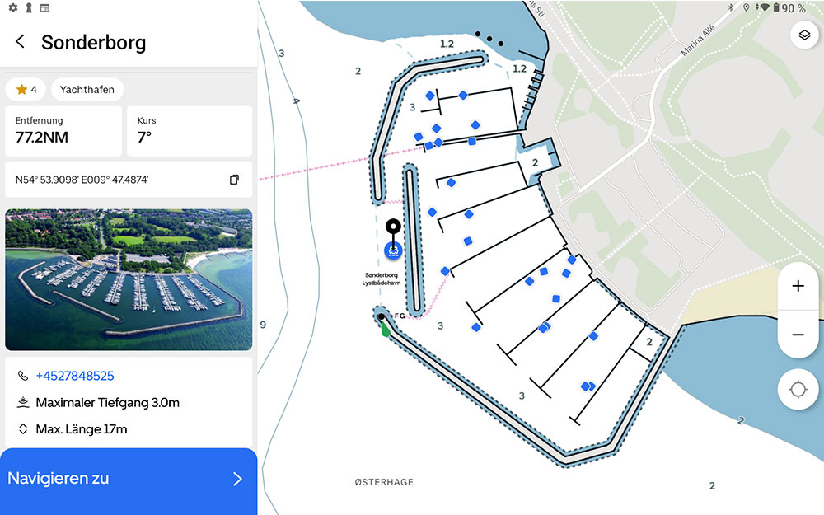Tap the Entfernung 77.2NM card
The image size is (824, 515).
[63, 130]
